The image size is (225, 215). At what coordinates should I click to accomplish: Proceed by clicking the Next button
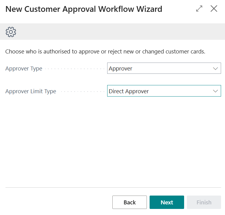[x=167, y=202]
